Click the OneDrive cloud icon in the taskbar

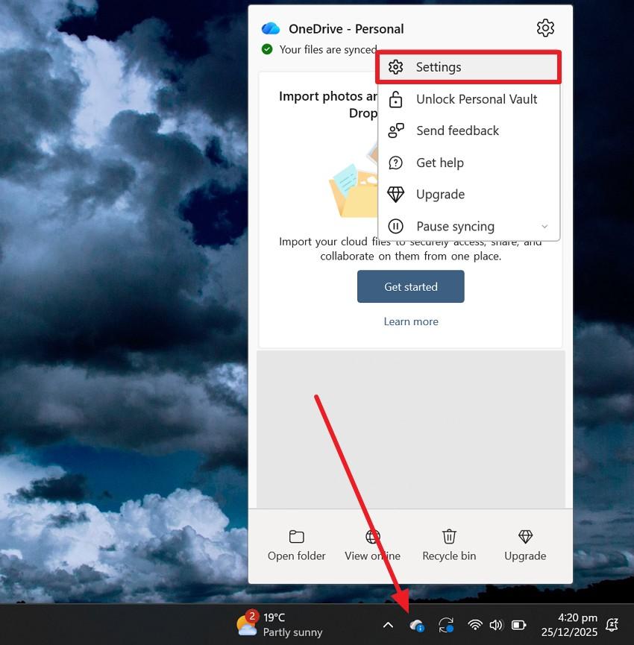click(416, 625)
